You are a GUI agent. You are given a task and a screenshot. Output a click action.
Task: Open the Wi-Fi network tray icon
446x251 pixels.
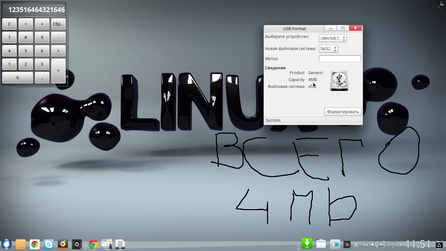393,244
